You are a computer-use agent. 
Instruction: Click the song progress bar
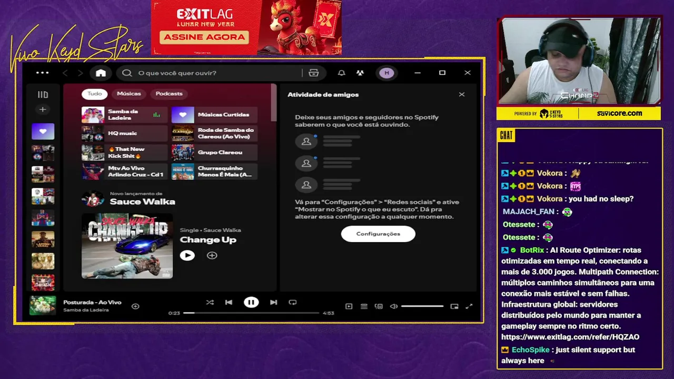(x=251, y=313)
